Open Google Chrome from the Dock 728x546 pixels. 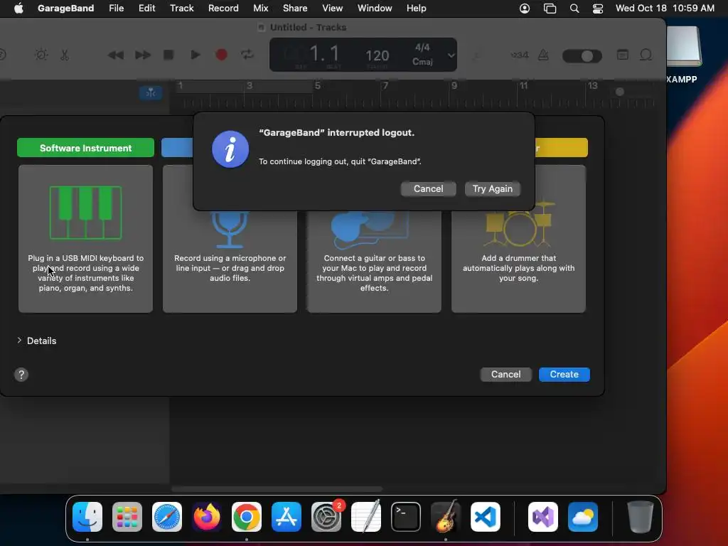247,517
